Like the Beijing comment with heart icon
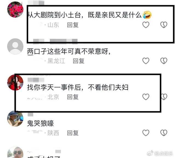 [146, 97]
